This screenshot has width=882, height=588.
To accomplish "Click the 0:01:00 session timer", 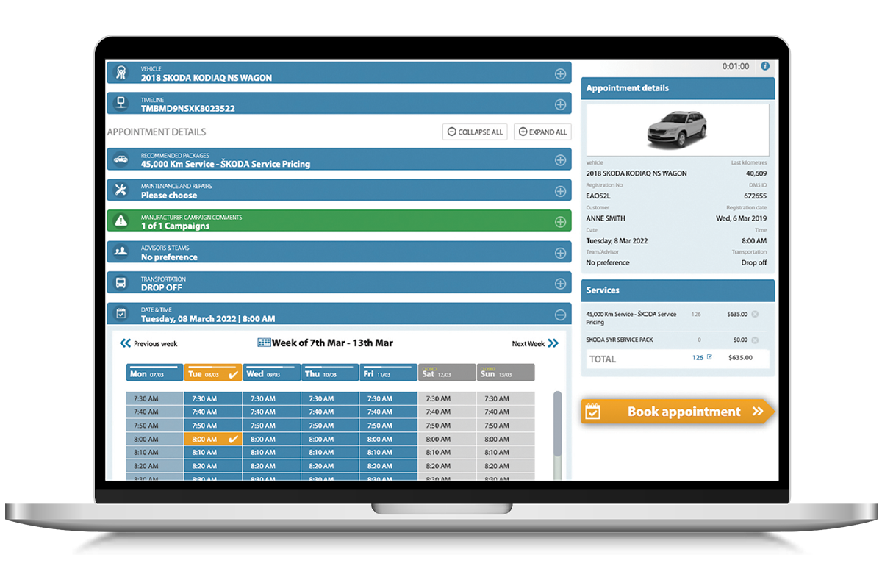I will click(736, 66).
